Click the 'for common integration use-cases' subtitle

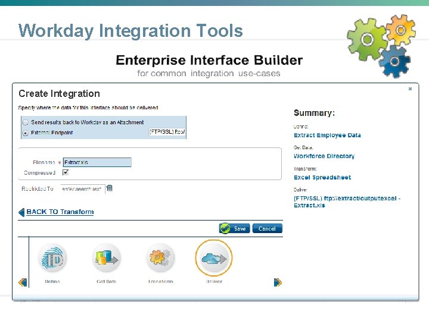[x=209, y=74]
